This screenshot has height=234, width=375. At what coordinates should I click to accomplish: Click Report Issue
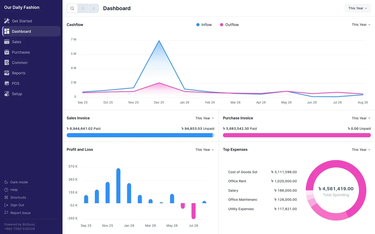click(x=17, y=213)
